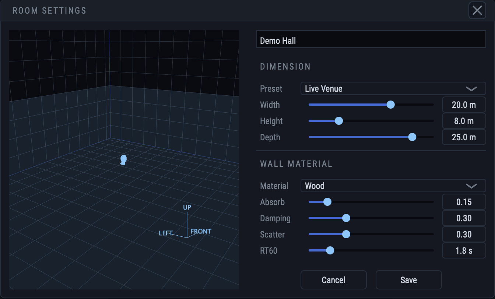The width and height of the screenshot is (495, 299).
Task: Edit the Scatter value 0.30
Action: coord(464,235)
